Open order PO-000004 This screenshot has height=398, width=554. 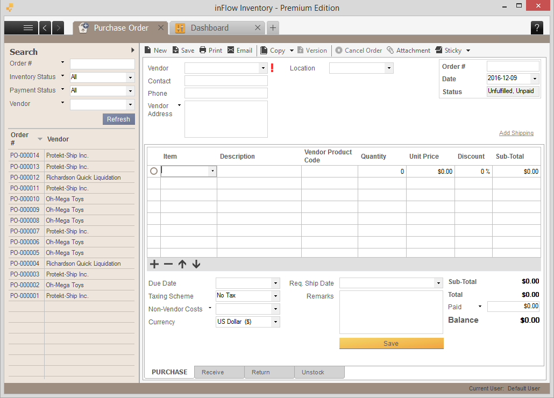pyautogui.click(x=72, y=264)
